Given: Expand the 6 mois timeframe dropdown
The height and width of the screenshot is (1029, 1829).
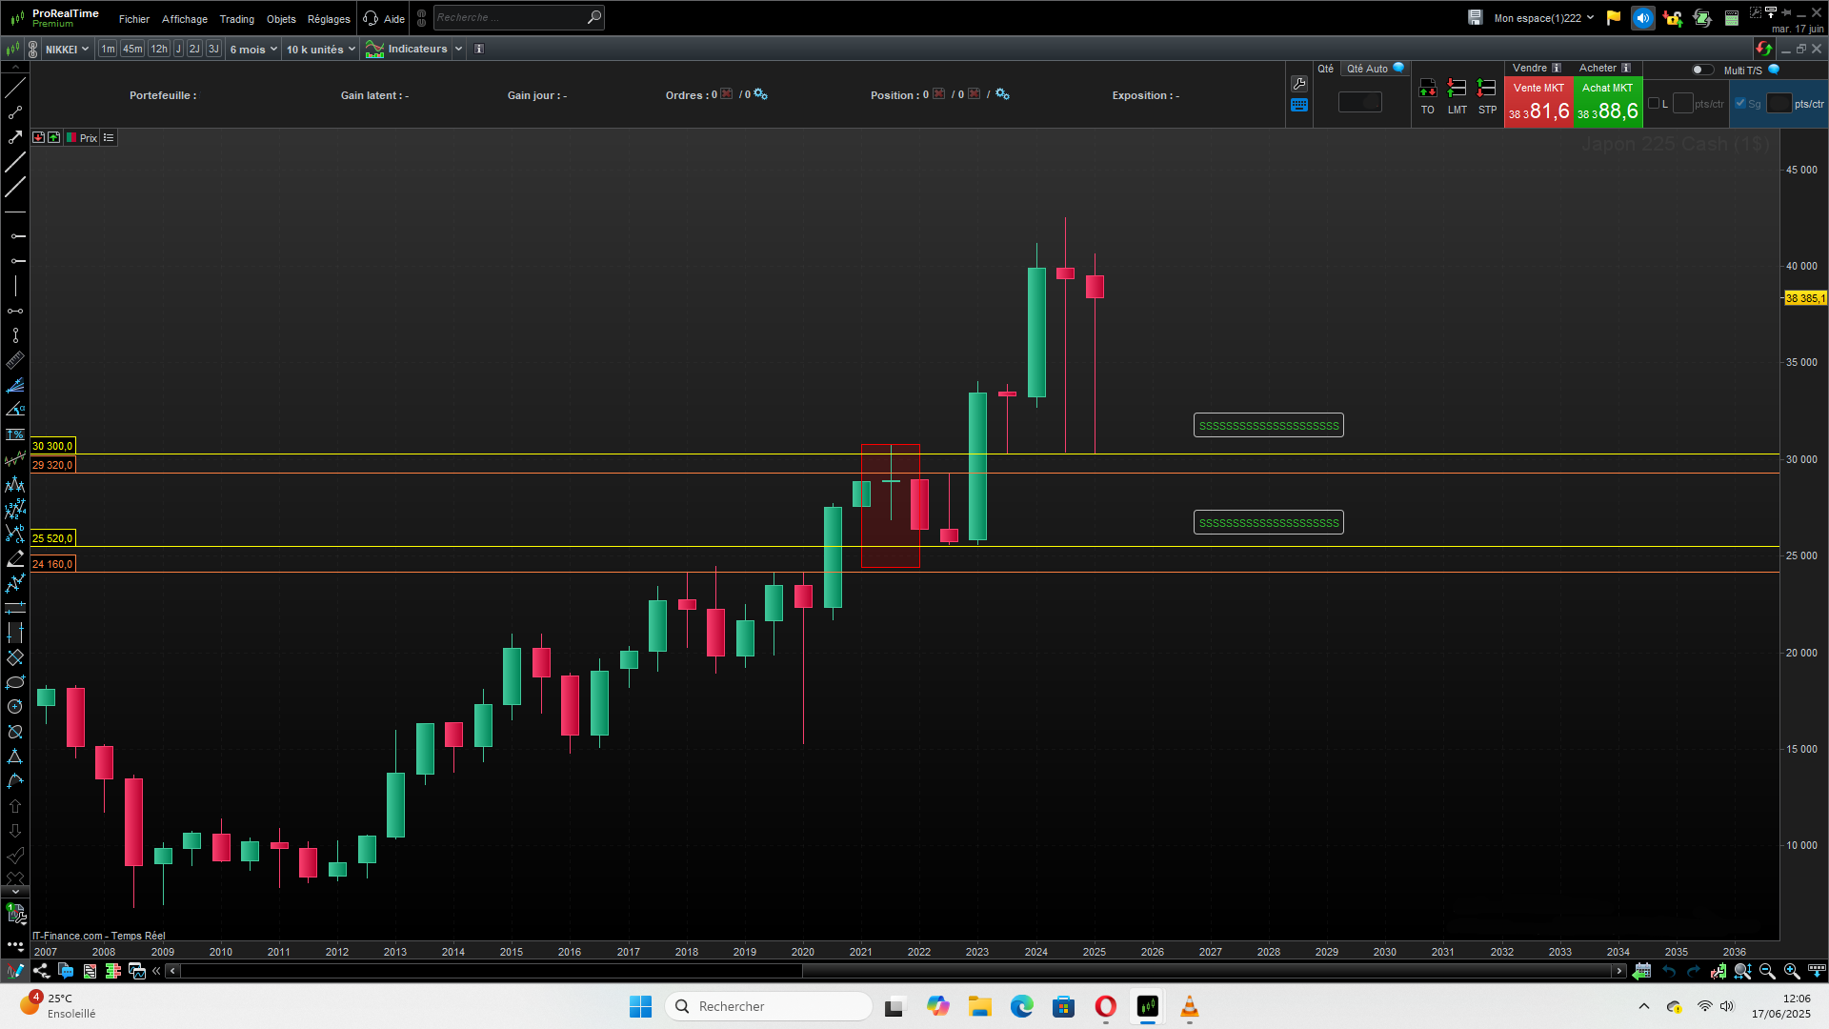Looking at the screenshot, I should [x=253, y=50].
